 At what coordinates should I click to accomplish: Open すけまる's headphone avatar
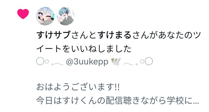click(65, 16)
